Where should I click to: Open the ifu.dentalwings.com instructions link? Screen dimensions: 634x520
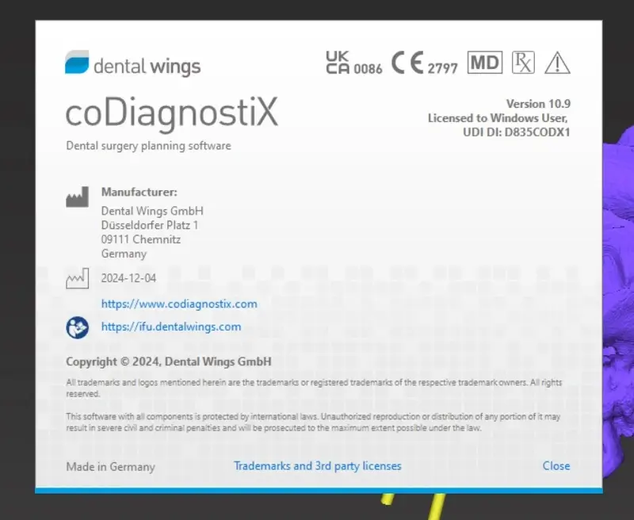[x=171, y=327]
